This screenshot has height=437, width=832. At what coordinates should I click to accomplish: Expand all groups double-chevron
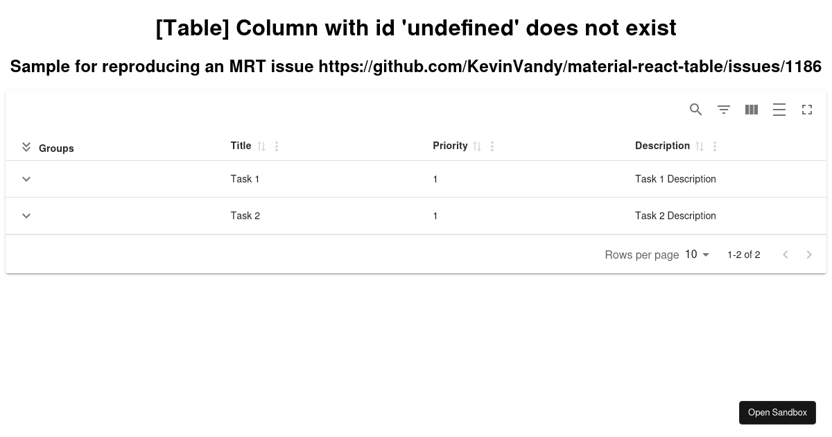click(26, 147)
